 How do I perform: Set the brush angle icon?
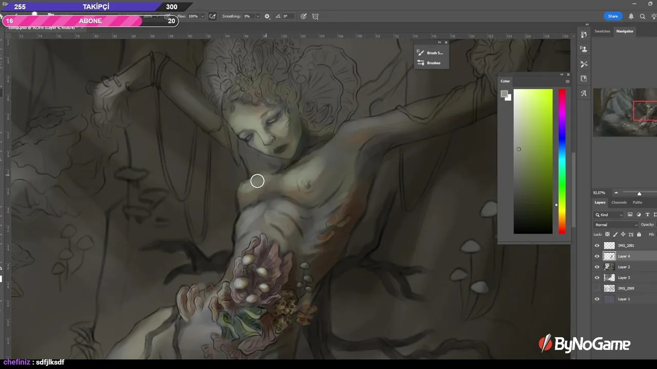click(278, 16)
